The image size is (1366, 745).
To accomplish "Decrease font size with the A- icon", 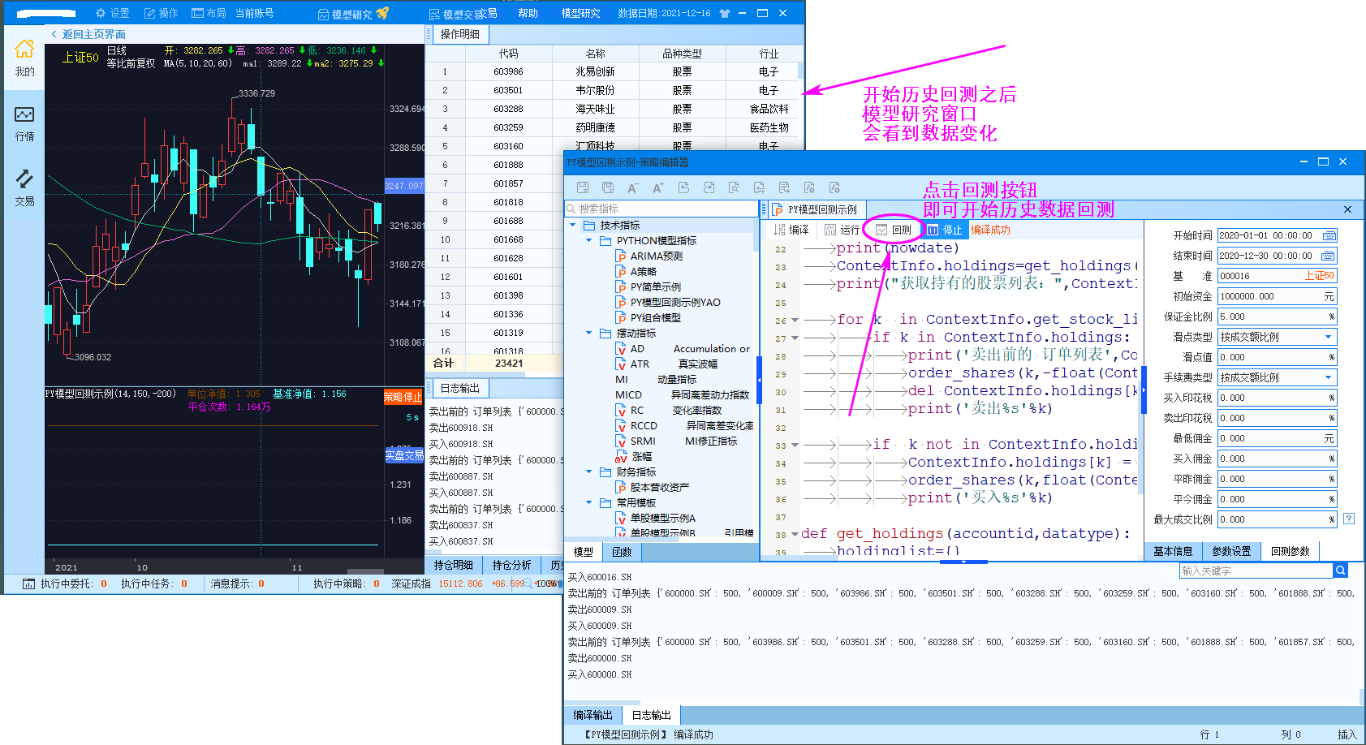I will click(633, 187).
